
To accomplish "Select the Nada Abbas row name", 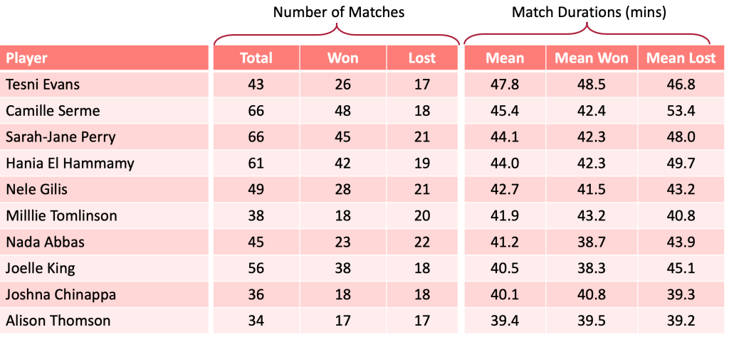I will [x=45, y=242].
